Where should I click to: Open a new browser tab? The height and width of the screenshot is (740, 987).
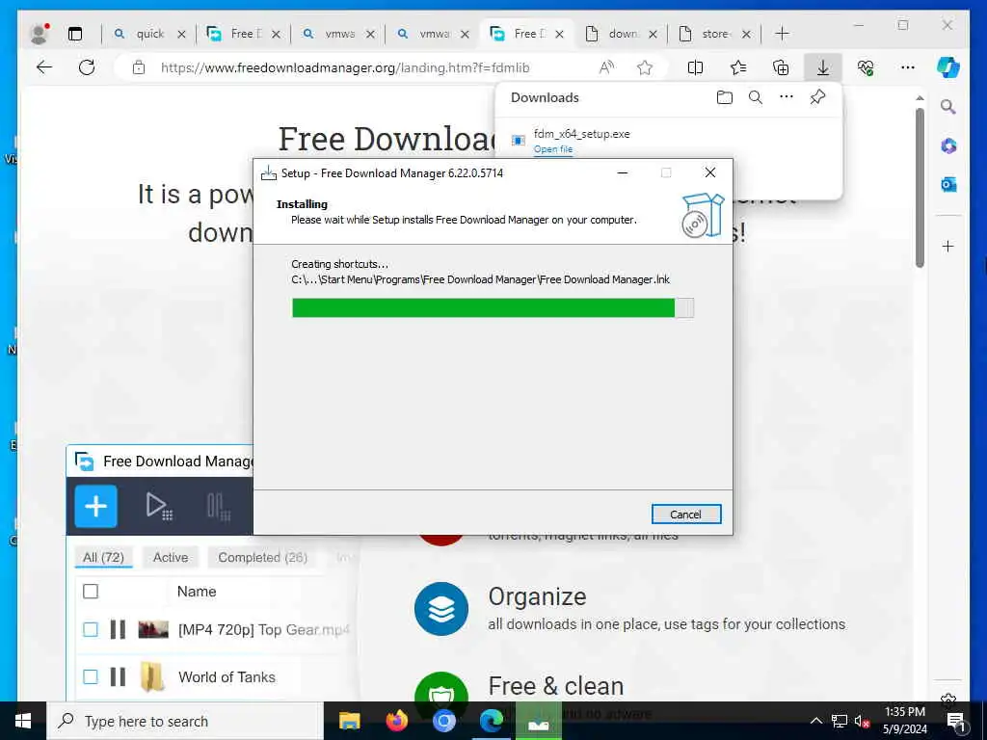(x=782, y=34)
